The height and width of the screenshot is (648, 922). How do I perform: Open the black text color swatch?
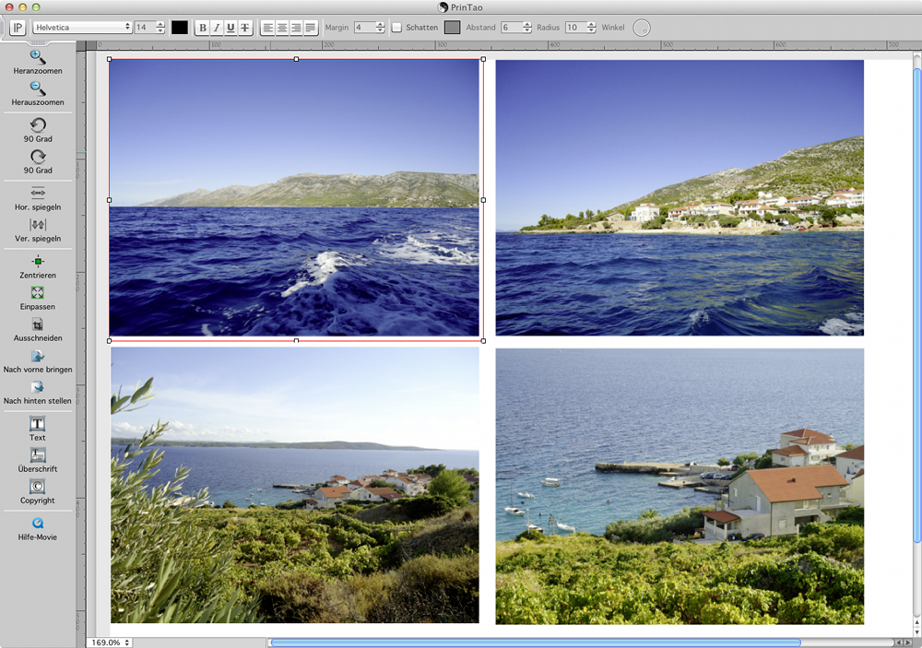[180, 28]
